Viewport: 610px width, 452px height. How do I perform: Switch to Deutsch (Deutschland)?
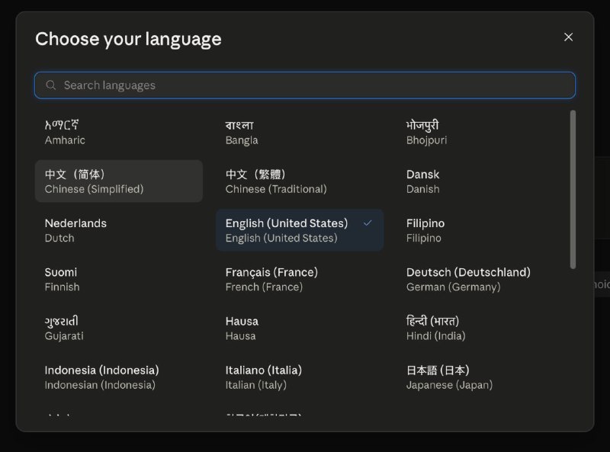[480, 279]
